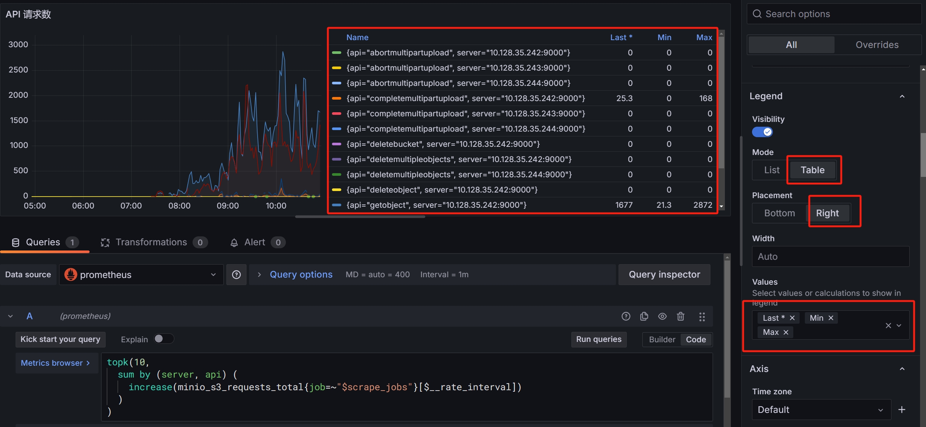Click the query help icon in row A
926x427 pixels.
tap(626, 316)
